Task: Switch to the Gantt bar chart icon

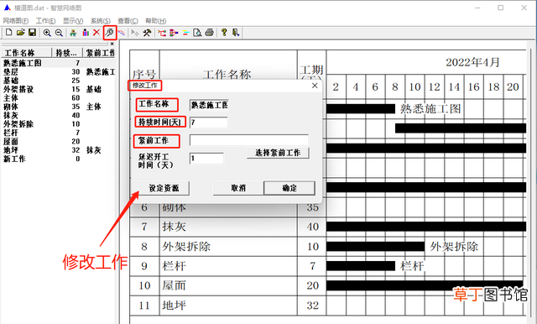Action: coord(186,33)
